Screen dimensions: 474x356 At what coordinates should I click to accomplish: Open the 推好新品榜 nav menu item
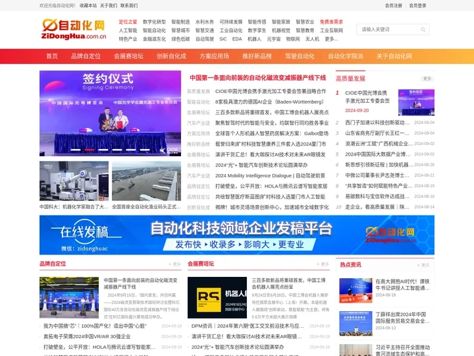pyautogui.click(x=257, y=56)
